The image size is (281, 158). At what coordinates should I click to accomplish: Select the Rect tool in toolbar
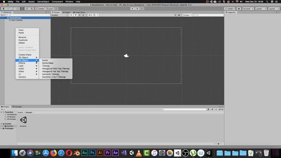pos(22,9)
